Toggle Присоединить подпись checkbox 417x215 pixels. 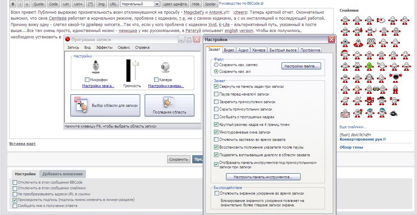point(15,200)
